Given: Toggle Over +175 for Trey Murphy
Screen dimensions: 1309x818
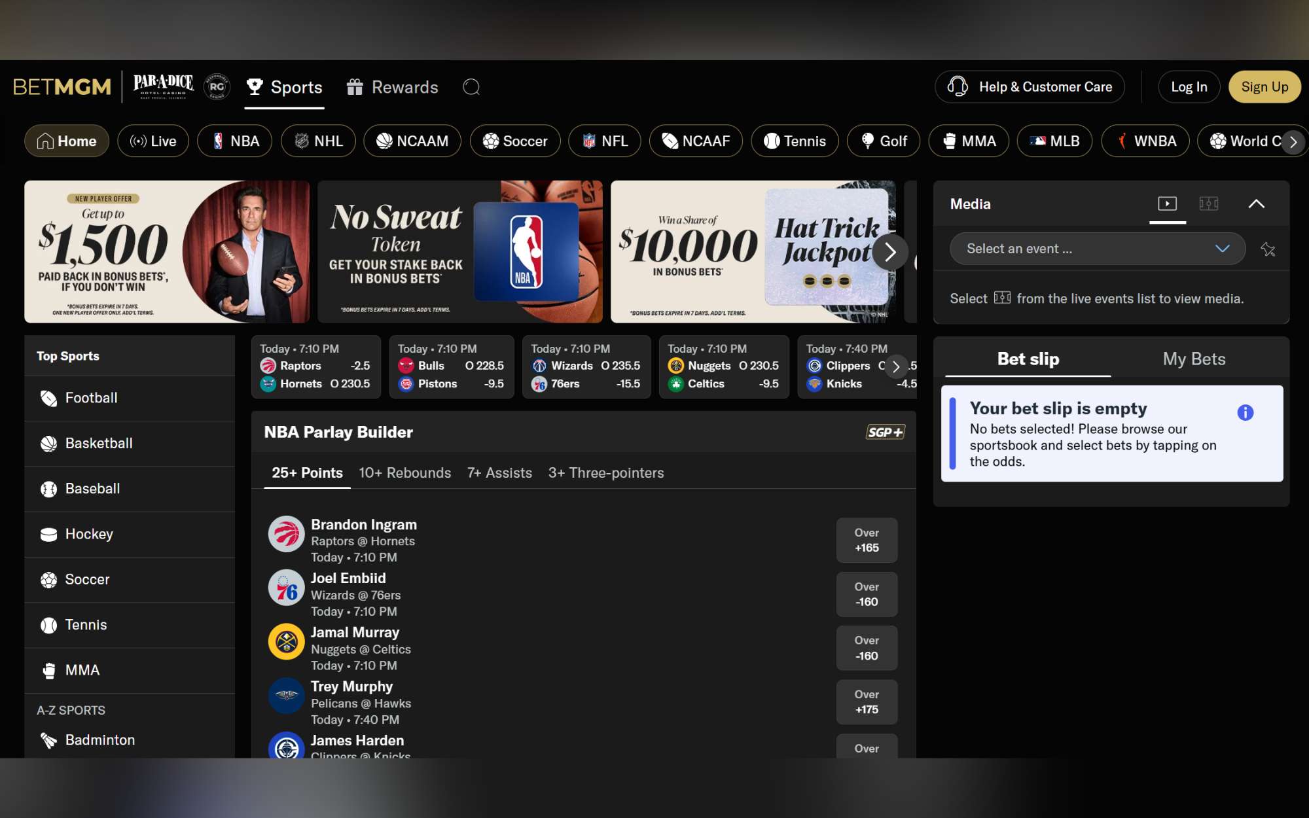Looking at the screenshot, I should (x=867, y=702).
